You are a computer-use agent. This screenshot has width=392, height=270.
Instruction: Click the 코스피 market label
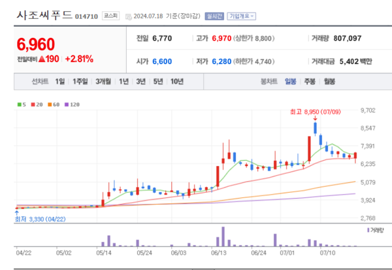tap(110, 16)
